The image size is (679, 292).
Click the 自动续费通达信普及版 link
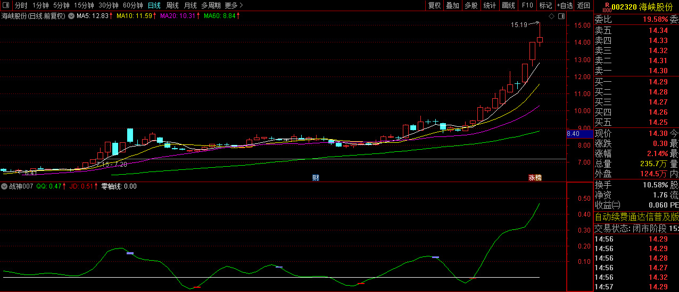(x=636, y=217)
